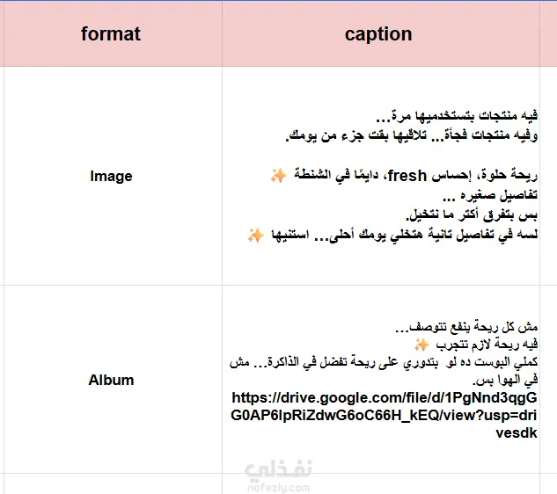
Task: Click the sparkle emoji in Album caption
Action: click(x=421, y=345)
